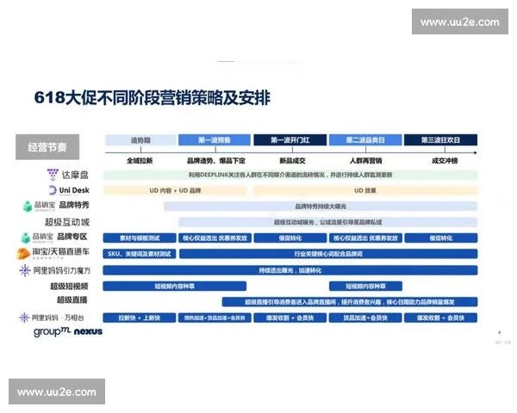Viewport: 517px width, 413px height.
Task: Click 核心权益透出 优惠券发放 block under 第一波预售
Action: coord(215,238)
